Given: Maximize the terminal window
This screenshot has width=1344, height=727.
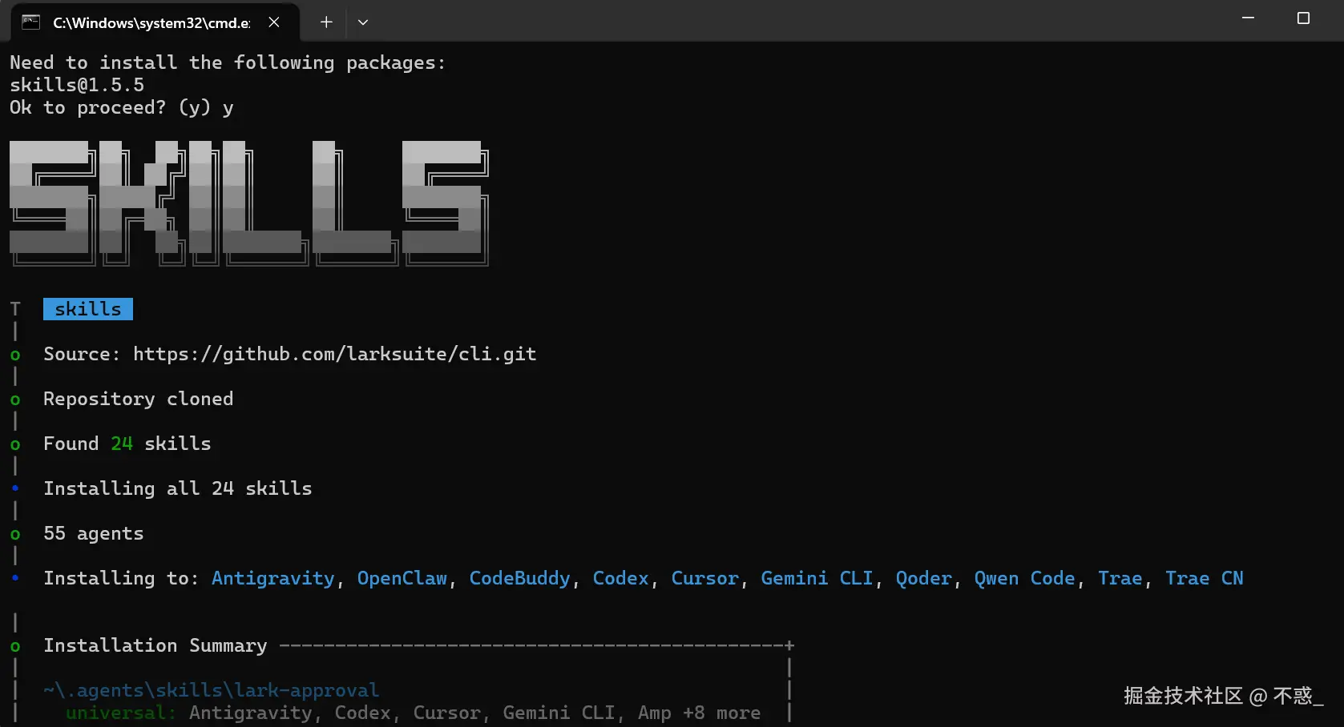Looking at the screenshot, I should tap(1303, 18).
